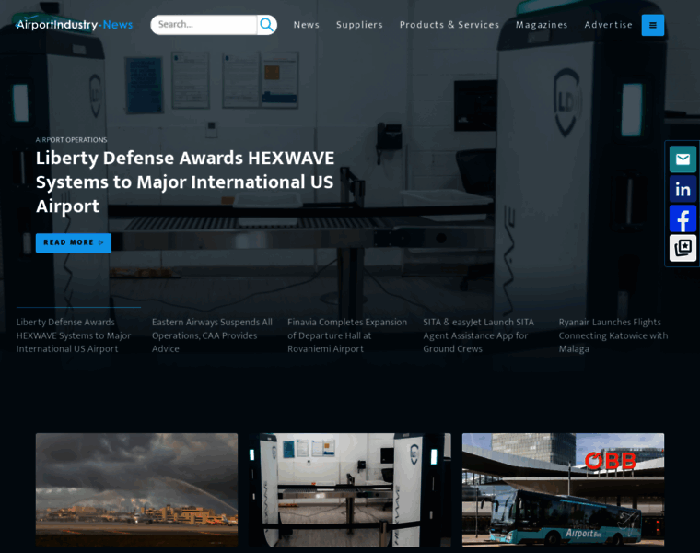Open the Airport Operations category label

72,140
